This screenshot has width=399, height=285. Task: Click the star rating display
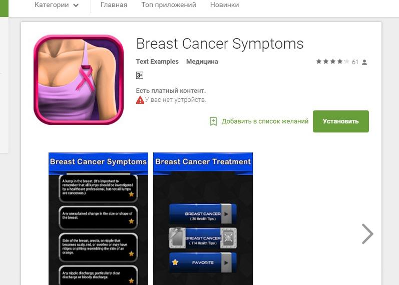pos(332,62)
